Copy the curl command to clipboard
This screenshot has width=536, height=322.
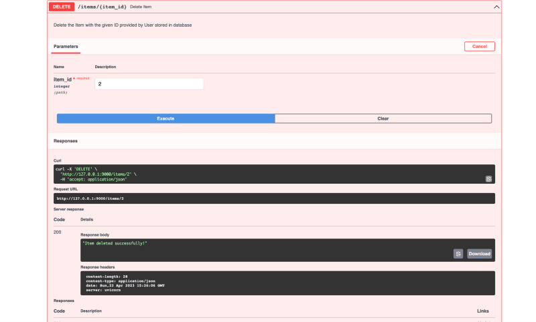click(x=488, y=179)
